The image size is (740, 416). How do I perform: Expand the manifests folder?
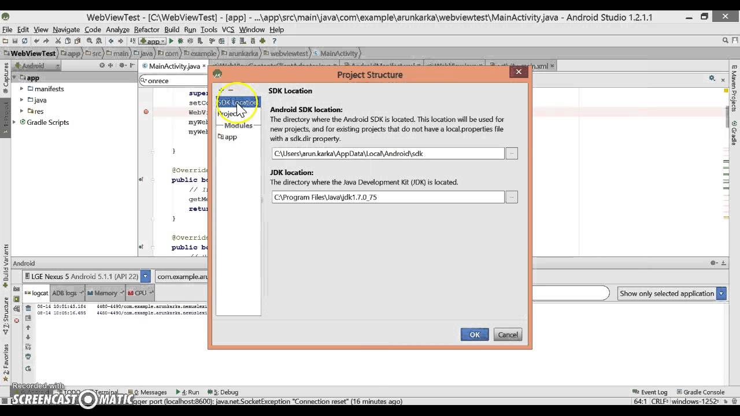pyautogui.click(x=22, y=88)
